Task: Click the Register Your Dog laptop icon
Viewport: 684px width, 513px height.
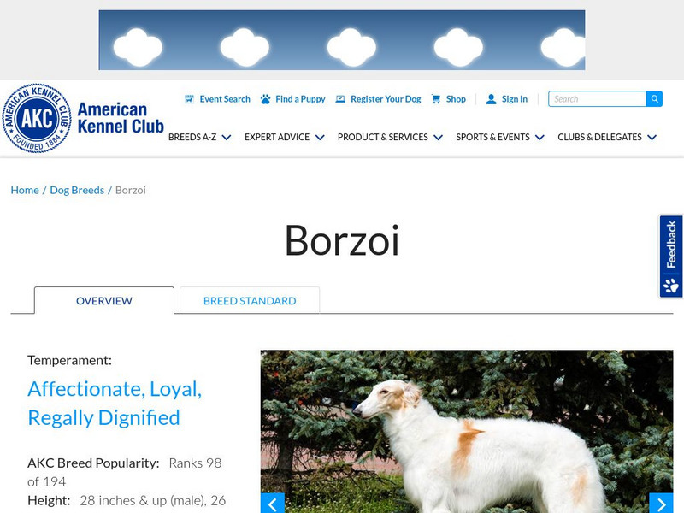Action: click(340, 99)
